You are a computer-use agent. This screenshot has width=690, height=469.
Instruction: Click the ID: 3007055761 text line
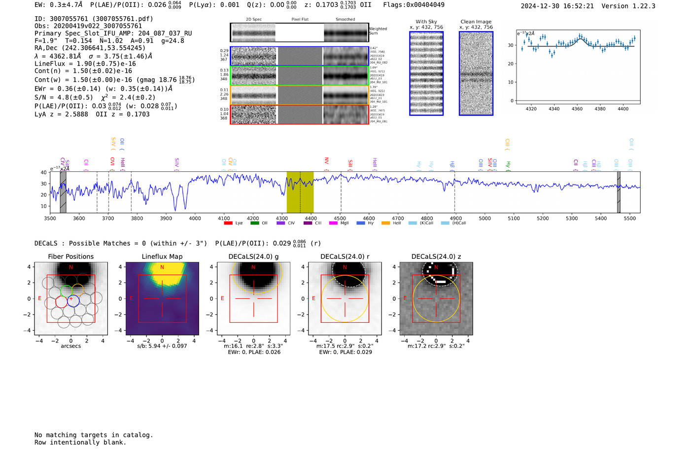94,19
